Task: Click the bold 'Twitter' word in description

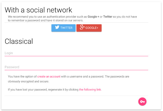Action: [x=108, y=17]
